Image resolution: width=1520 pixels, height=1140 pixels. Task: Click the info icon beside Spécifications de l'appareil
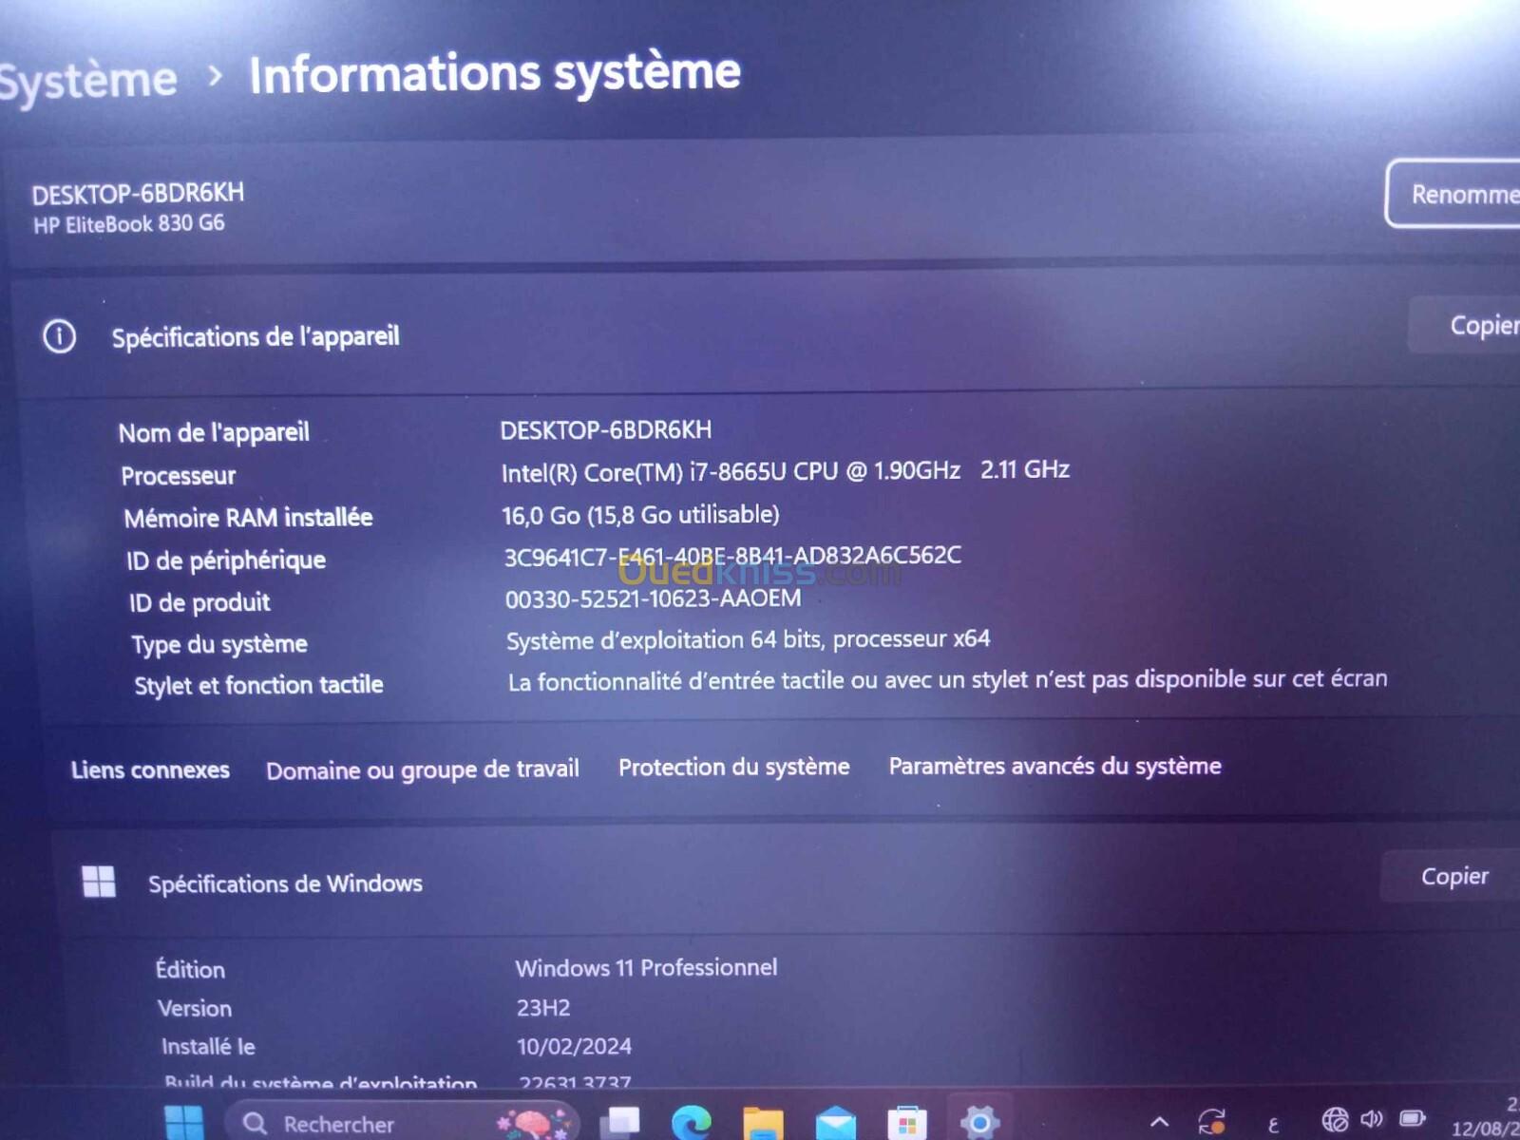tap(59, 336)
